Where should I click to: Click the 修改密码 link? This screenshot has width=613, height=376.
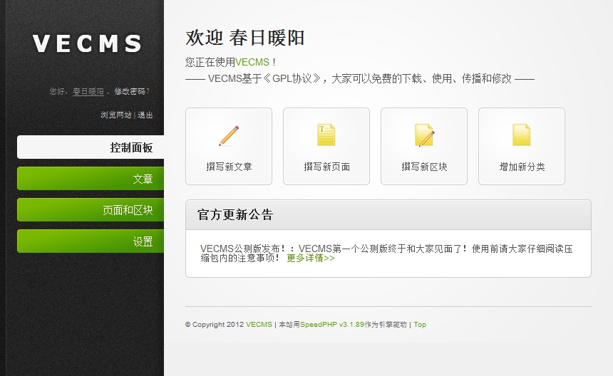coord(130,91)
